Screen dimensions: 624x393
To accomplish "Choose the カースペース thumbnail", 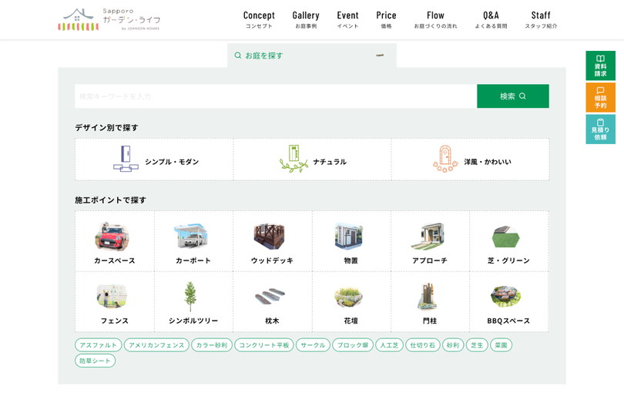I will pos(112,237).
